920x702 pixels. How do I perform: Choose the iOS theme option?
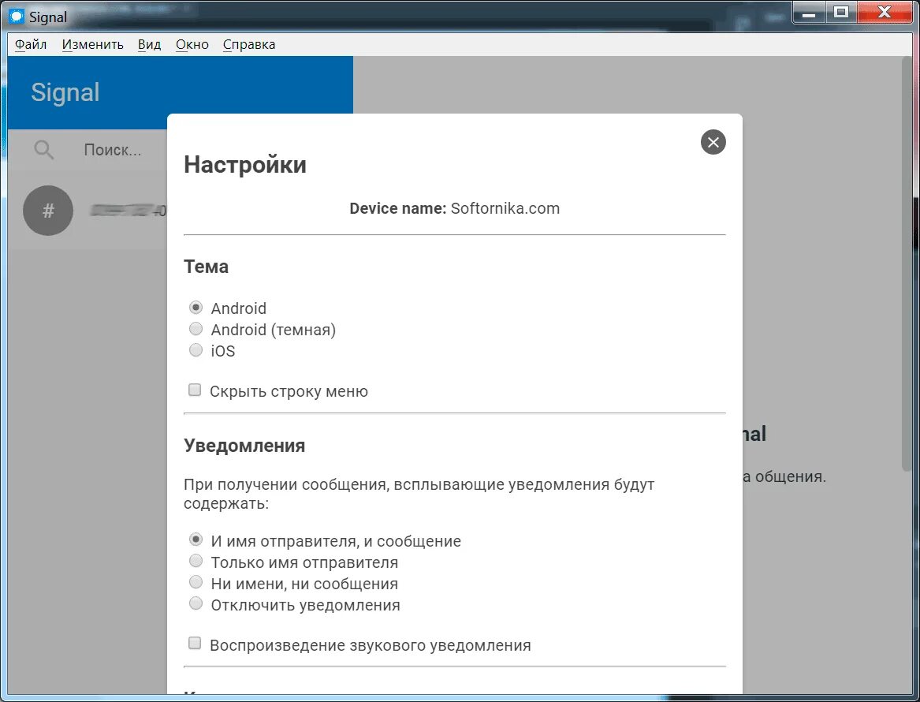[x=196, y=350]
